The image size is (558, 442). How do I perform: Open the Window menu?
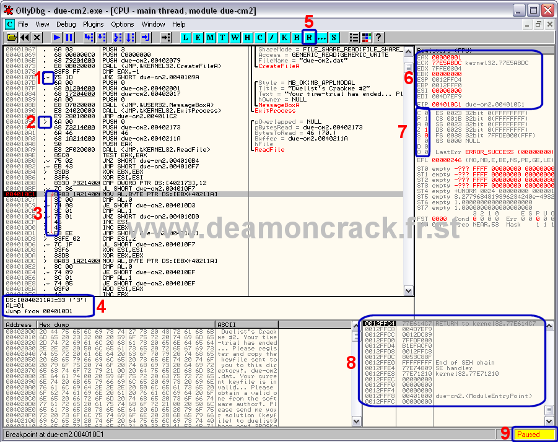click(x=153, y=24)
